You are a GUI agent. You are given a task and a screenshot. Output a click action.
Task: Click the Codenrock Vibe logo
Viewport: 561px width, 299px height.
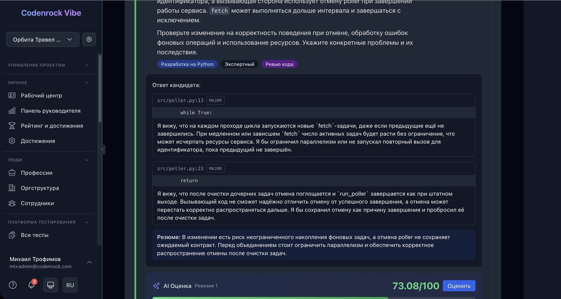point(51,13)
